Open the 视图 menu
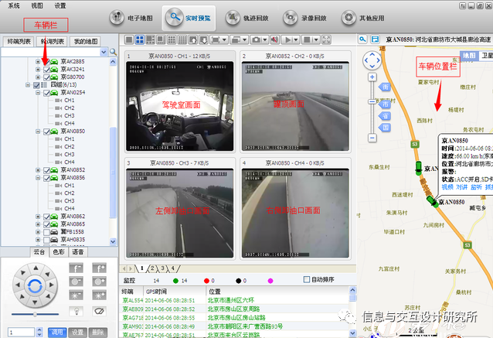This screenshot has height=338, width=493. [37, 5]
